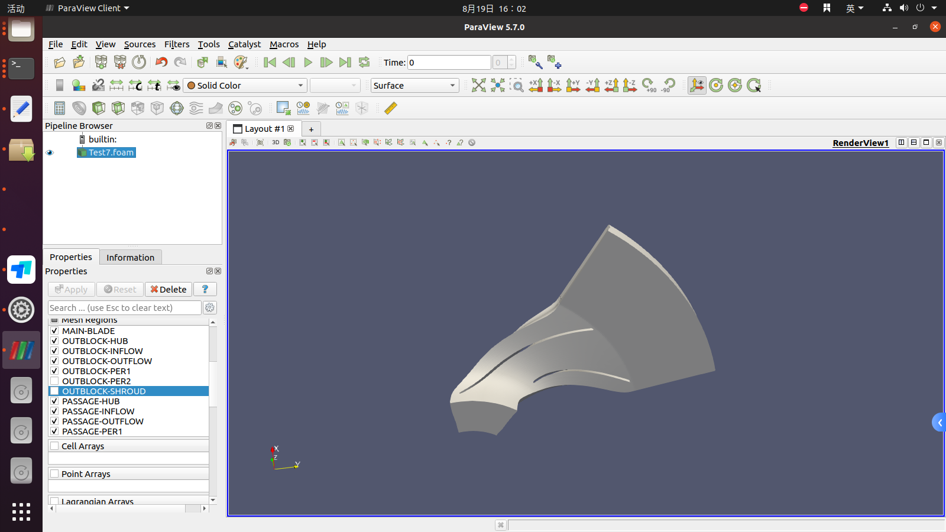
Task: Toggle visibility eye for Test7.foam
Action: click(x=50, y=153)
